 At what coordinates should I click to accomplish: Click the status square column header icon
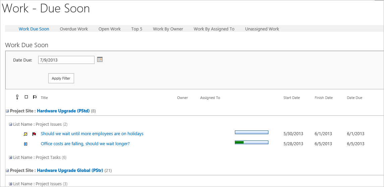[x=26, y=97]
